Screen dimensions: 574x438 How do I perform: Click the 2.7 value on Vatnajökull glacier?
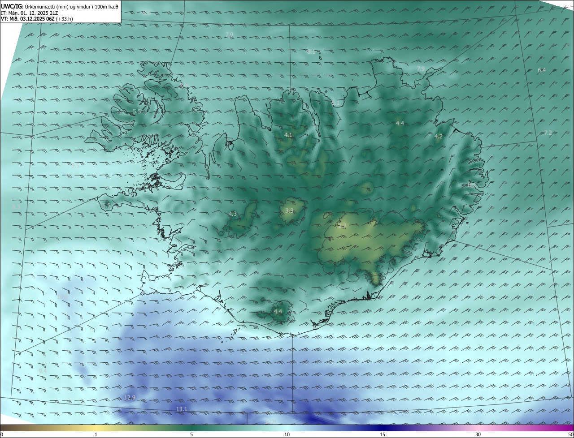click(343, 226)
